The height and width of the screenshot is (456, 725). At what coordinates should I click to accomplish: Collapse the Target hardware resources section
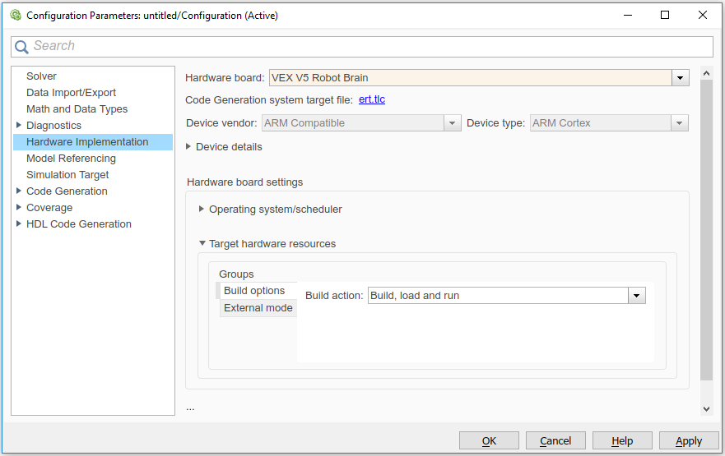202,244
